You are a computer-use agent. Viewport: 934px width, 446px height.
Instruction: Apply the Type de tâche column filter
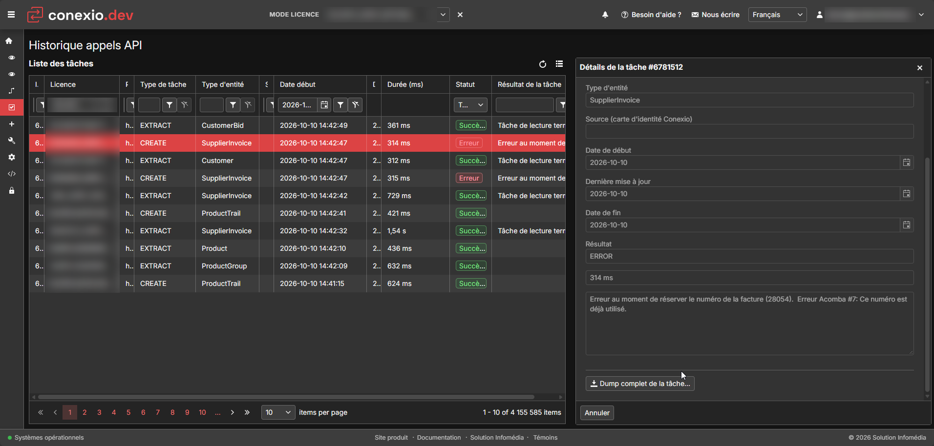tap(170, 105)
